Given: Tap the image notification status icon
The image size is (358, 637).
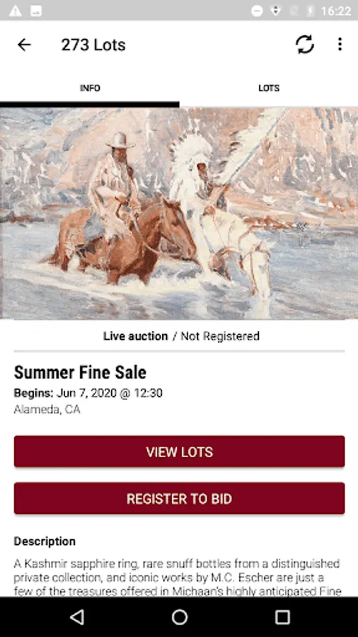Looking at the screenshot, I should click(x=36, y=11).
